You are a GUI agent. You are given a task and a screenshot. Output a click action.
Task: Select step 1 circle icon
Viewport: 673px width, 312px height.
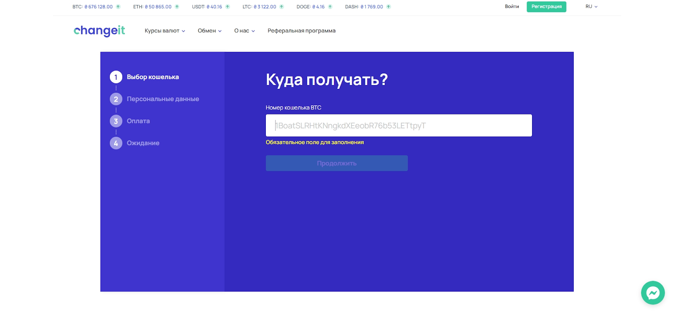[x=116, y=77]
